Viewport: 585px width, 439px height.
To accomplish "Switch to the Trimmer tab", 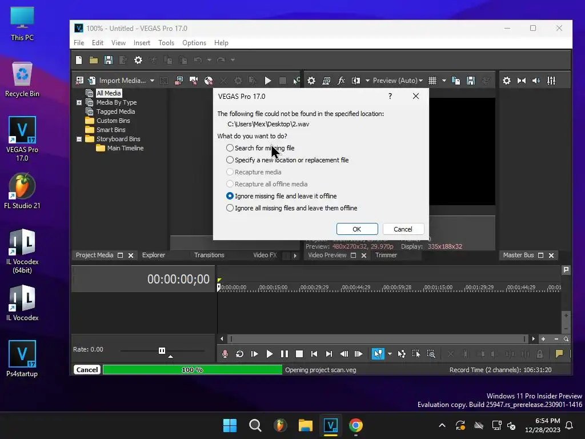I will (x=386, y=255).
